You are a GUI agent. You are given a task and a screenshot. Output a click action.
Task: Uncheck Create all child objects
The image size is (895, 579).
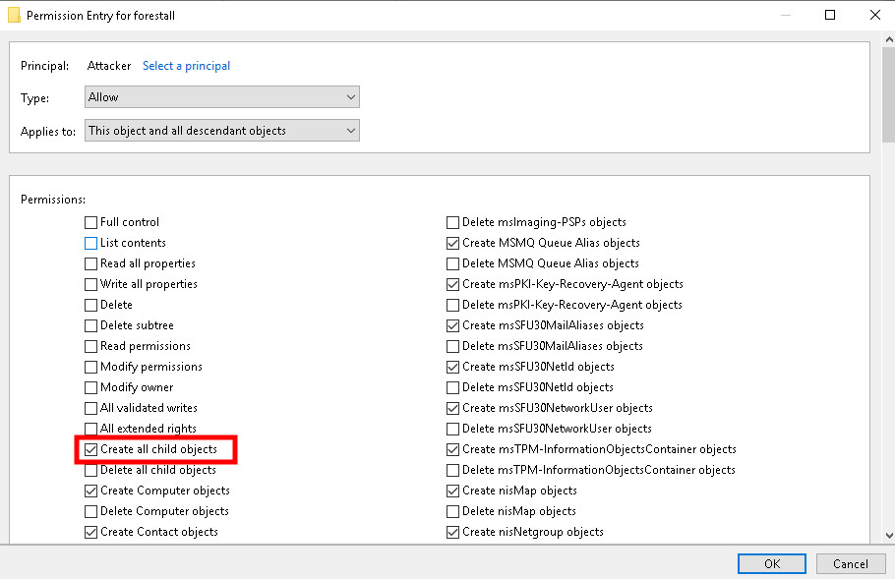91,449
